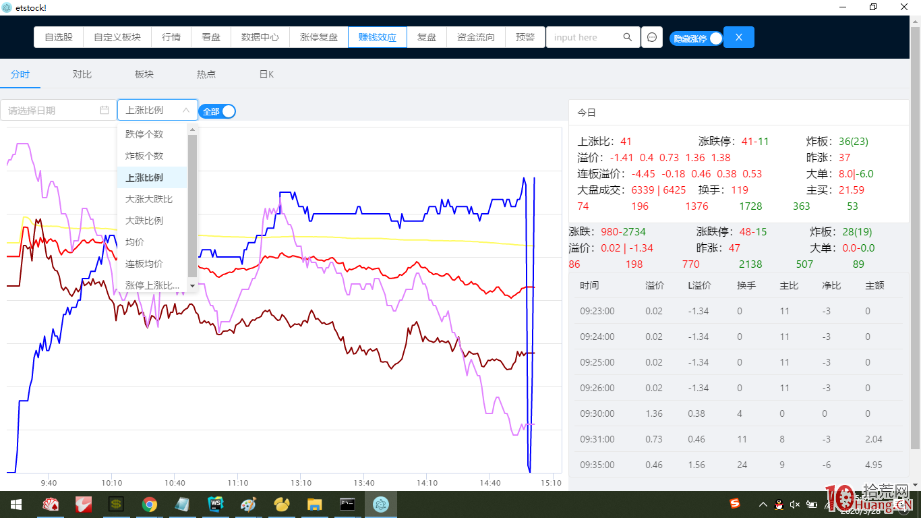921x518 pixels.
Task: Launch the solitaire cards taskbar app
Action: (x=51, y=505)
